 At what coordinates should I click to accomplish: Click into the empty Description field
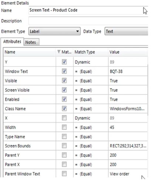point(88,21)
